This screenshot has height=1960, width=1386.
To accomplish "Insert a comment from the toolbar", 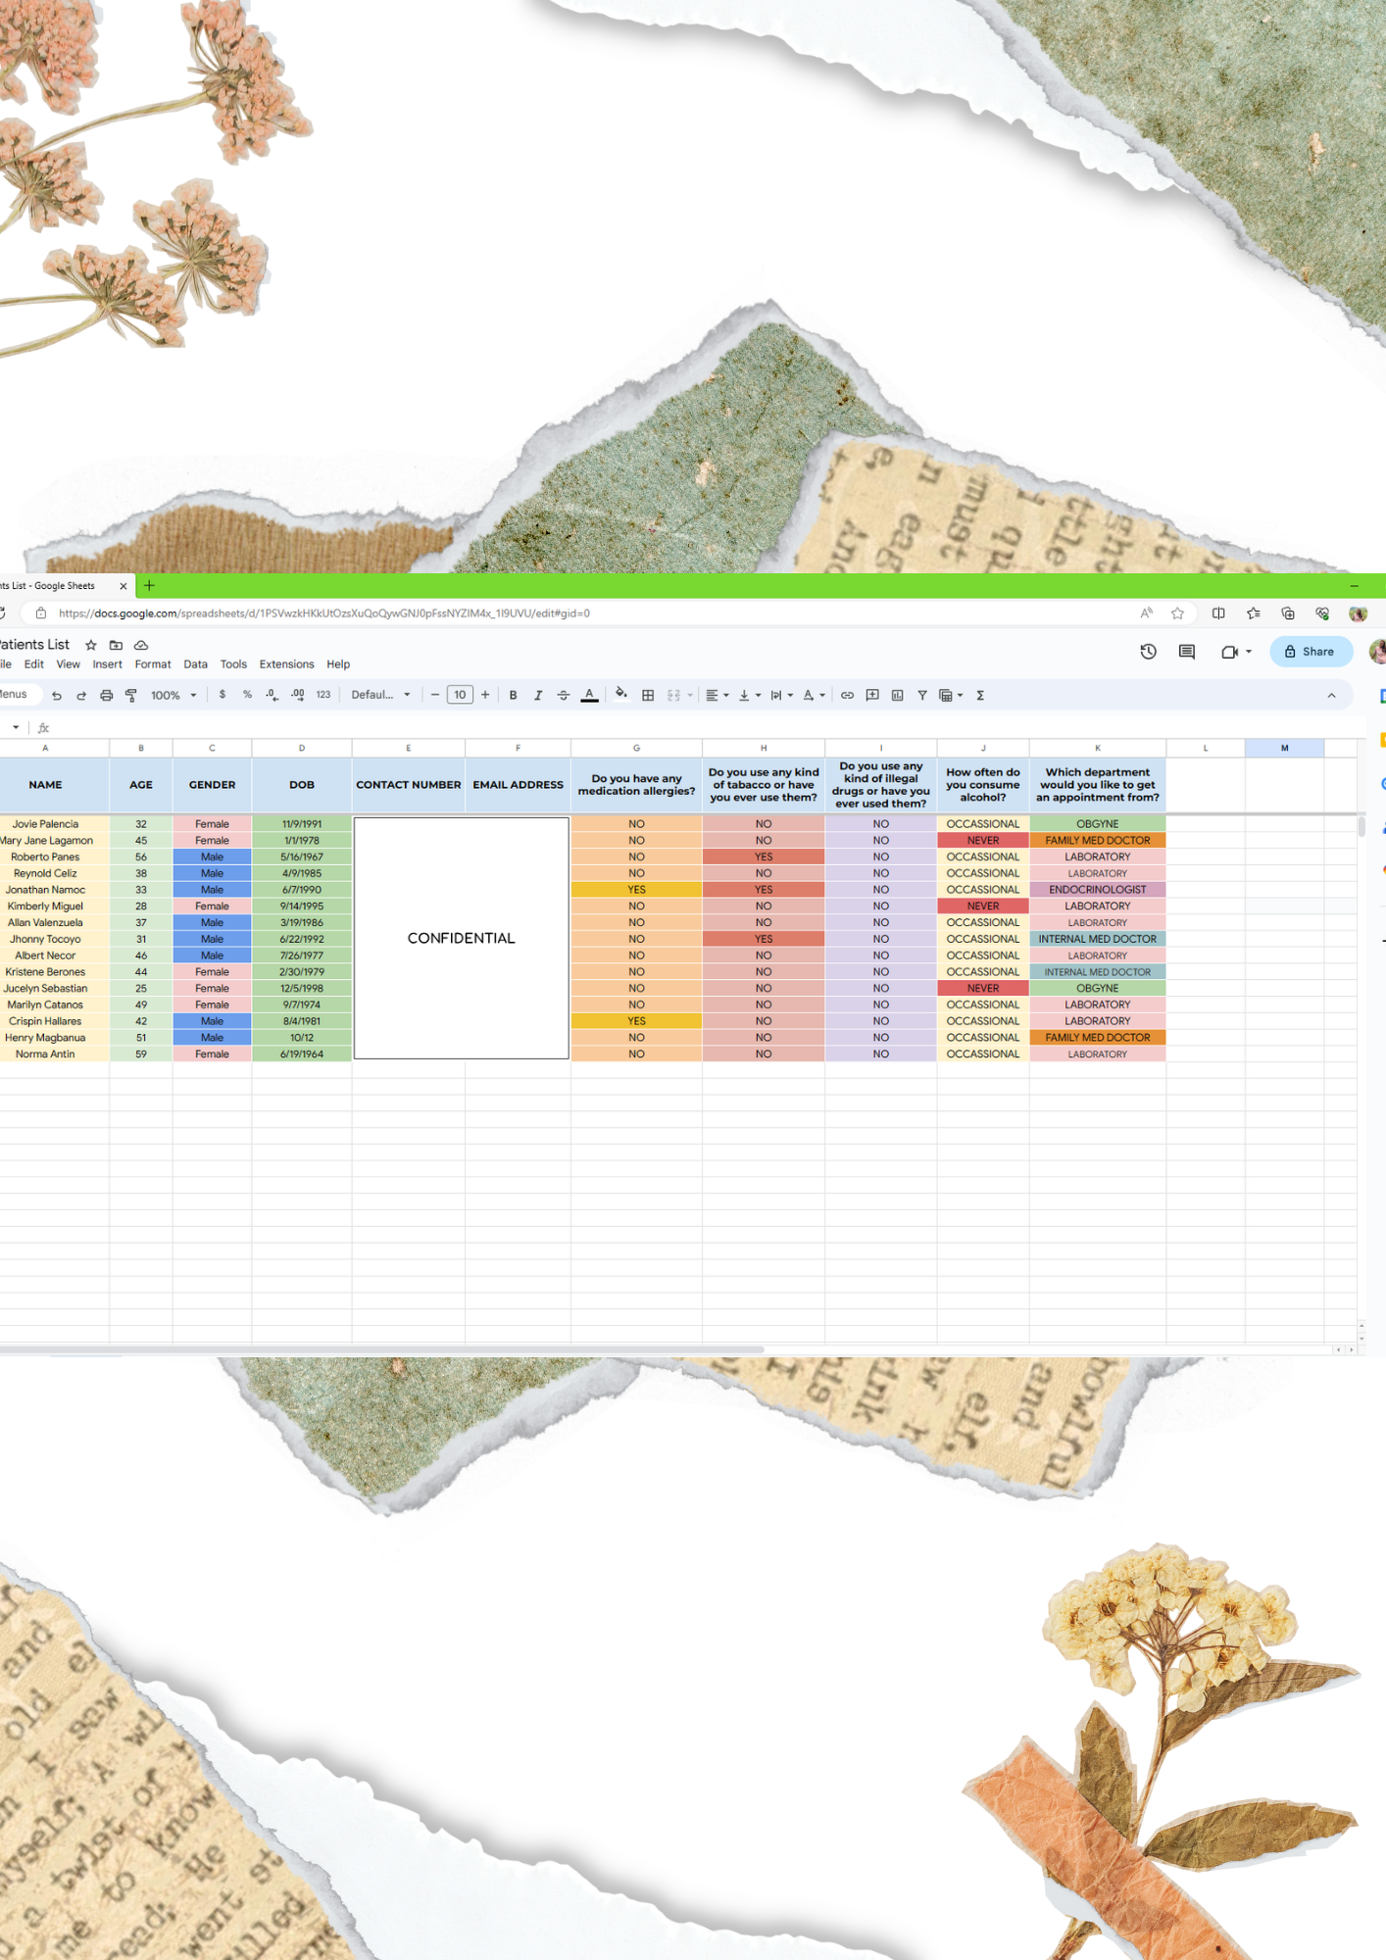I will click(872, 696).
